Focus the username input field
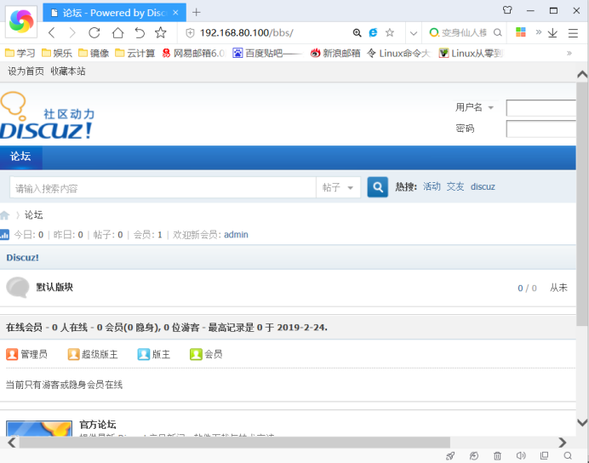Image resolution: width=589 pixels, height=463 pixels. (541, 108)
